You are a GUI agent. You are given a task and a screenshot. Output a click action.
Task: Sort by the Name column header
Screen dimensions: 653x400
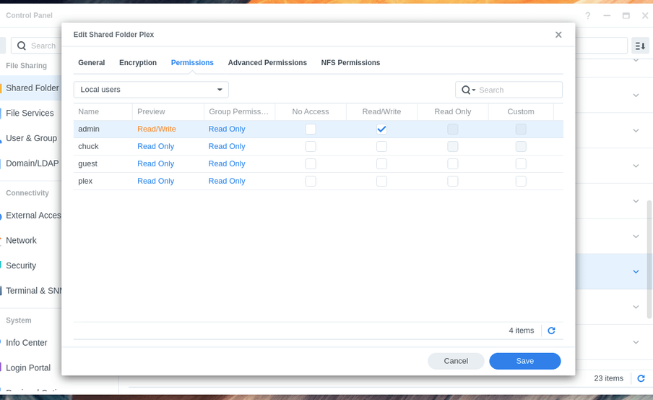click(103, 112)
